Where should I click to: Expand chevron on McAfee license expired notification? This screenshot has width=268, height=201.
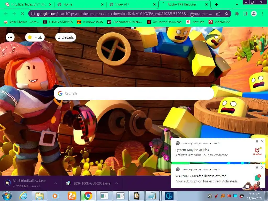pos(219,169)
